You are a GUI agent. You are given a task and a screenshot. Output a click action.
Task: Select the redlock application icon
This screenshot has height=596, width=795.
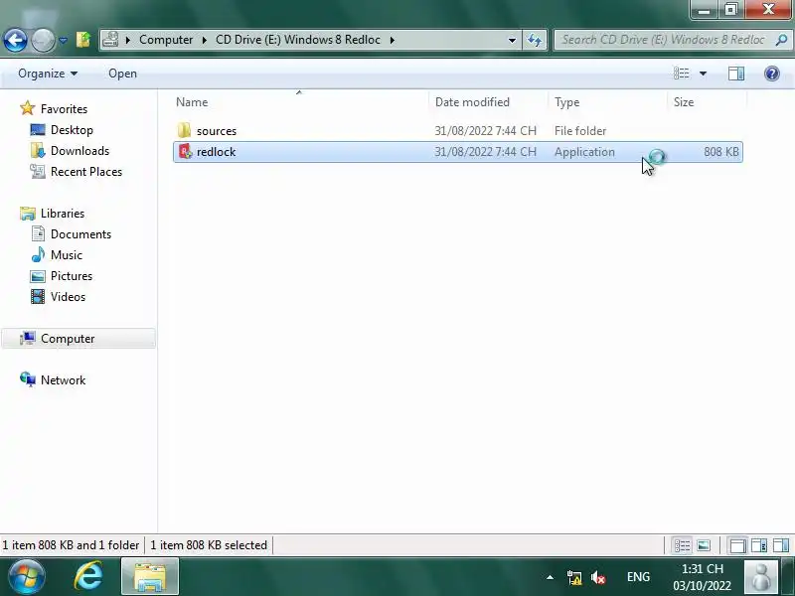point(185,151)
